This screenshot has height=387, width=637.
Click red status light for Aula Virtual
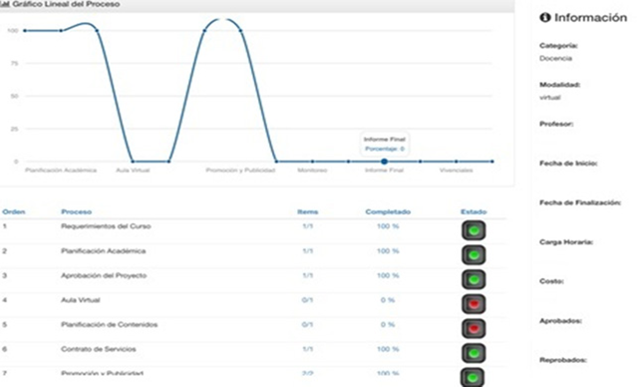pyautogui.click(x=474, y=304)
